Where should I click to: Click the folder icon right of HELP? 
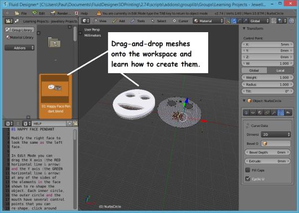coord(75,124)
